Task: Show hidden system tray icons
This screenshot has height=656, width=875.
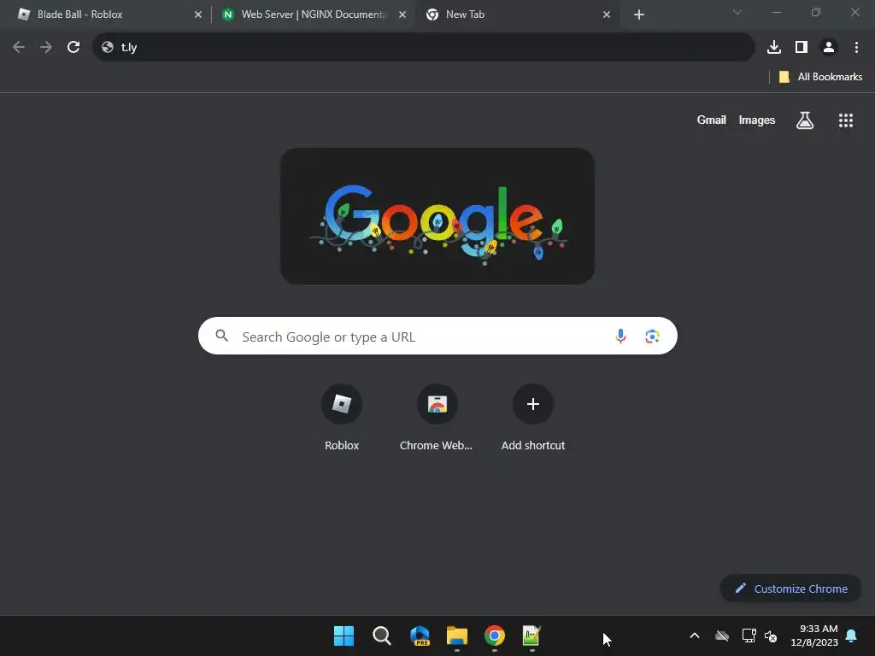Action: click(695, 635)
